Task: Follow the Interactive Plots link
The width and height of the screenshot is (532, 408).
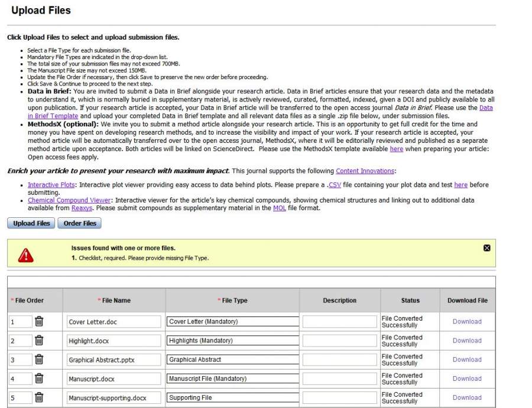Action: [x=51, y=185]
